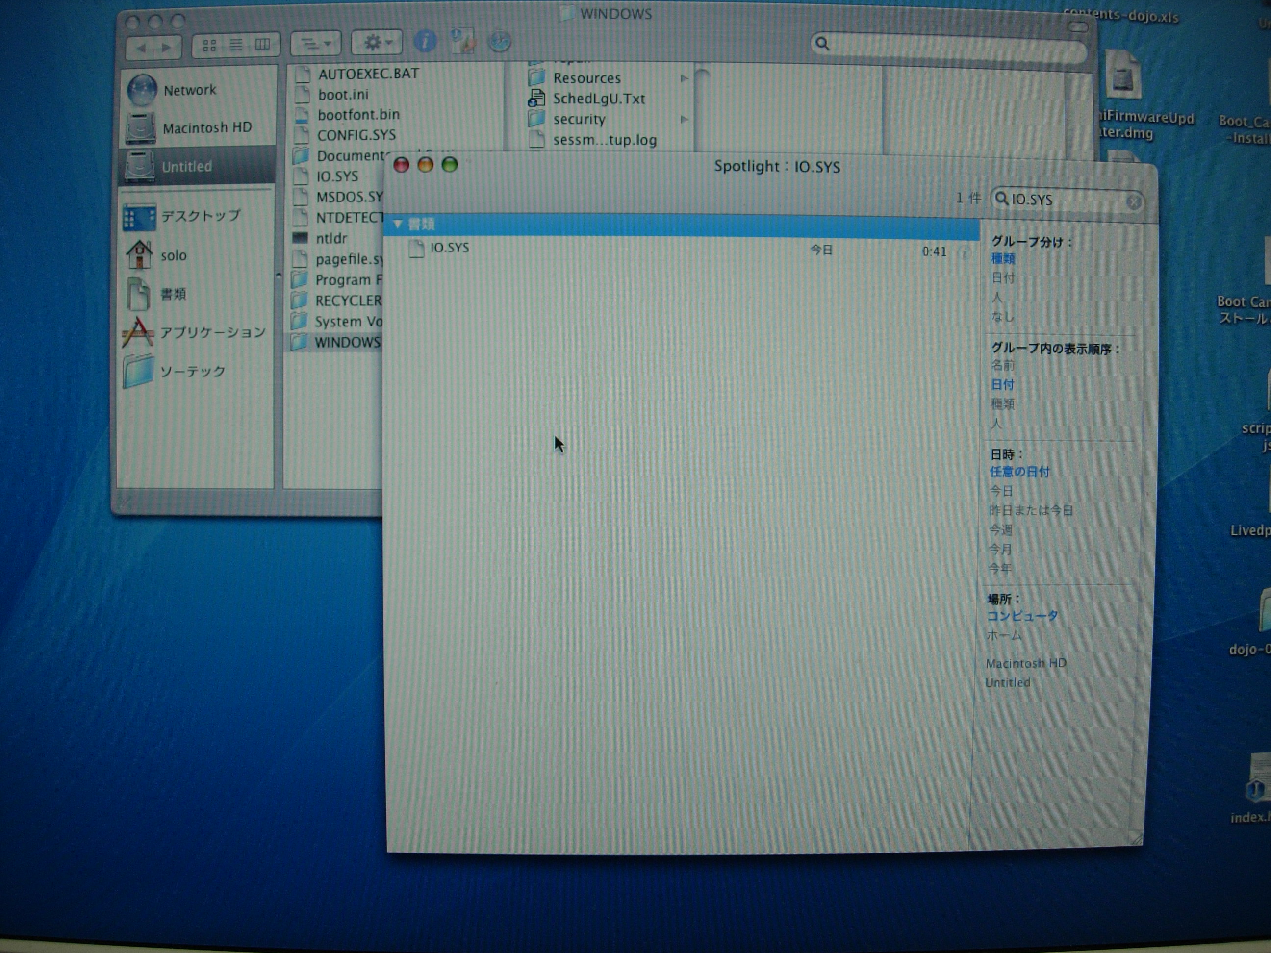Filter Spotlight by 昨日または今日
1271x953 pixels.
1030,511
